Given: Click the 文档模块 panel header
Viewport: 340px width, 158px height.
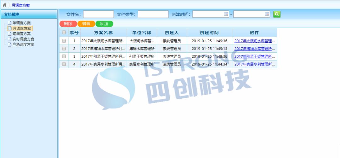Looking at the screenshot, I should pos(29,14).
